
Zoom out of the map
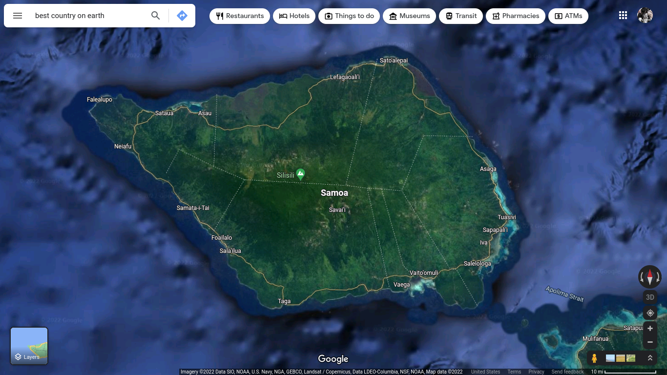(x=650, y=342)
